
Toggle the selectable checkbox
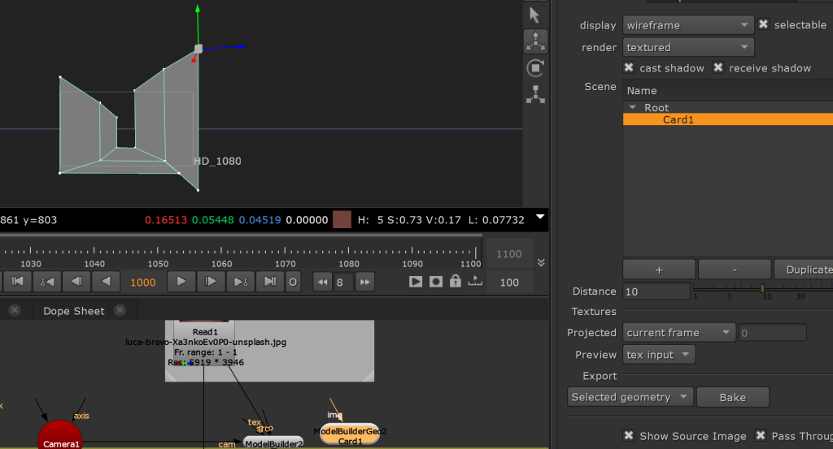point(763,25)
